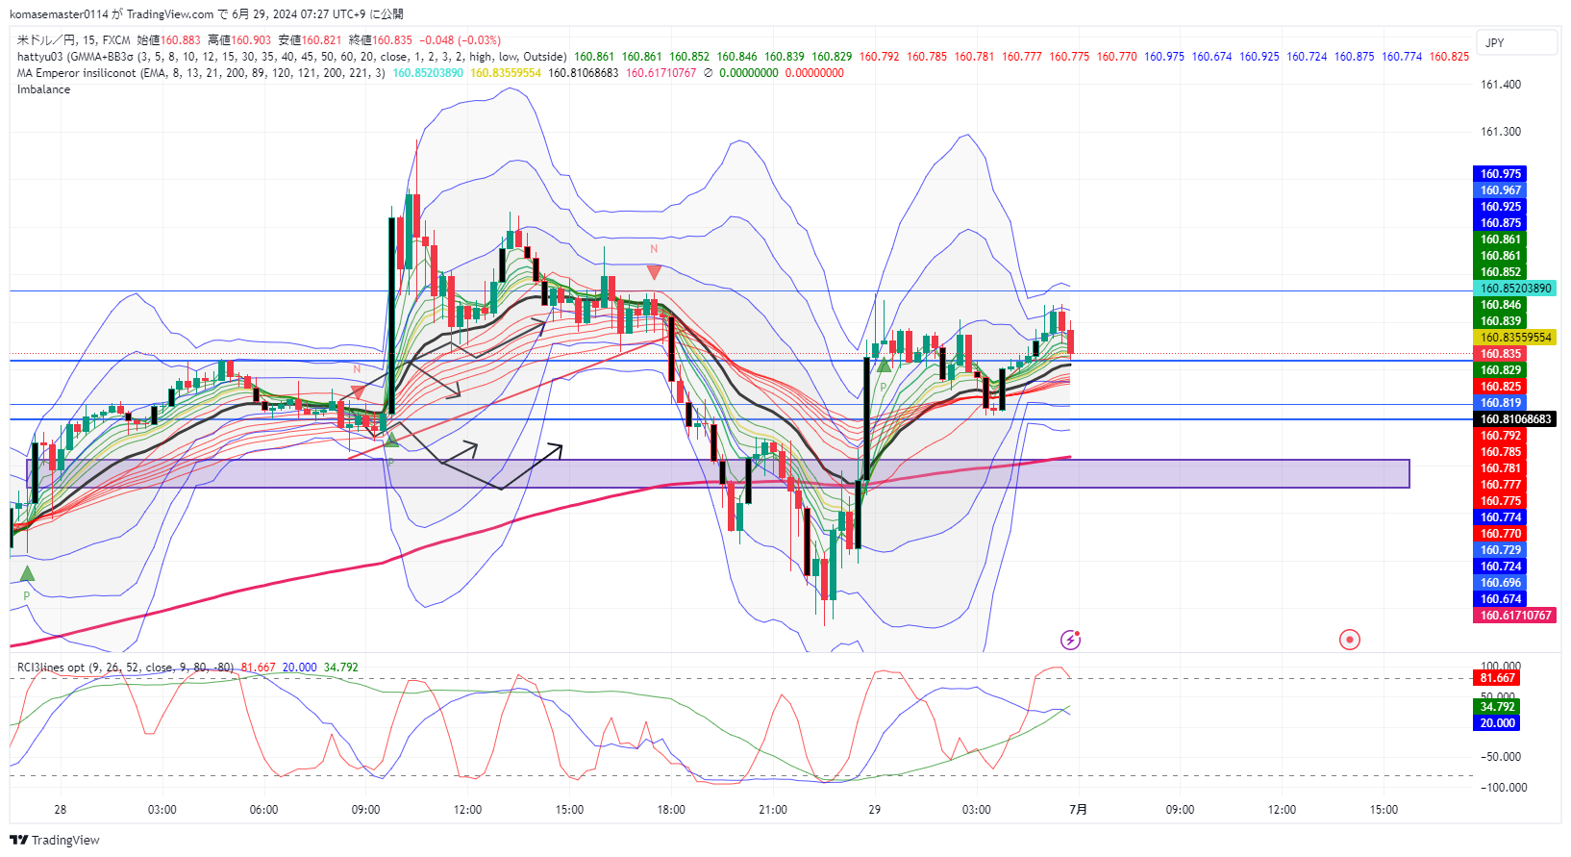Click the red N down-triangle near 18:00
The width and height of the screenshot is (1571, 857).
click(654, 272)
